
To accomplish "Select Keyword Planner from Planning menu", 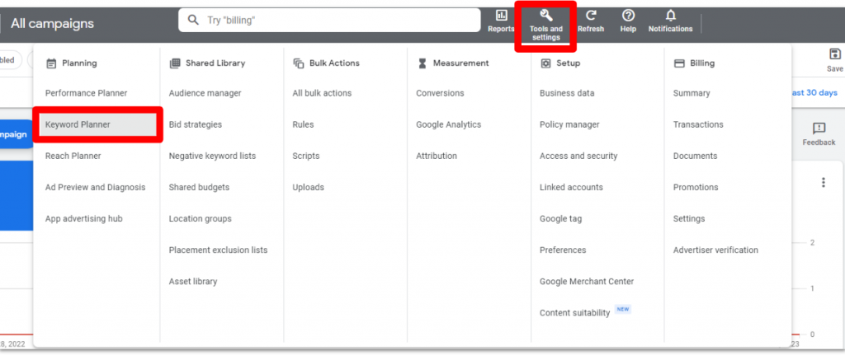I will coord(78,124).
